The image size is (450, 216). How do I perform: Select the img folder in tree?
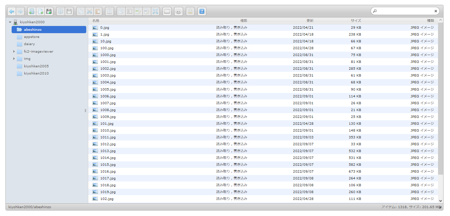coord(27,59)
